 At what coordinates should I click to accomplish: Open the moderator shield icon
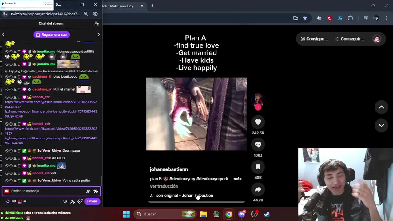(x=65, y=201)
